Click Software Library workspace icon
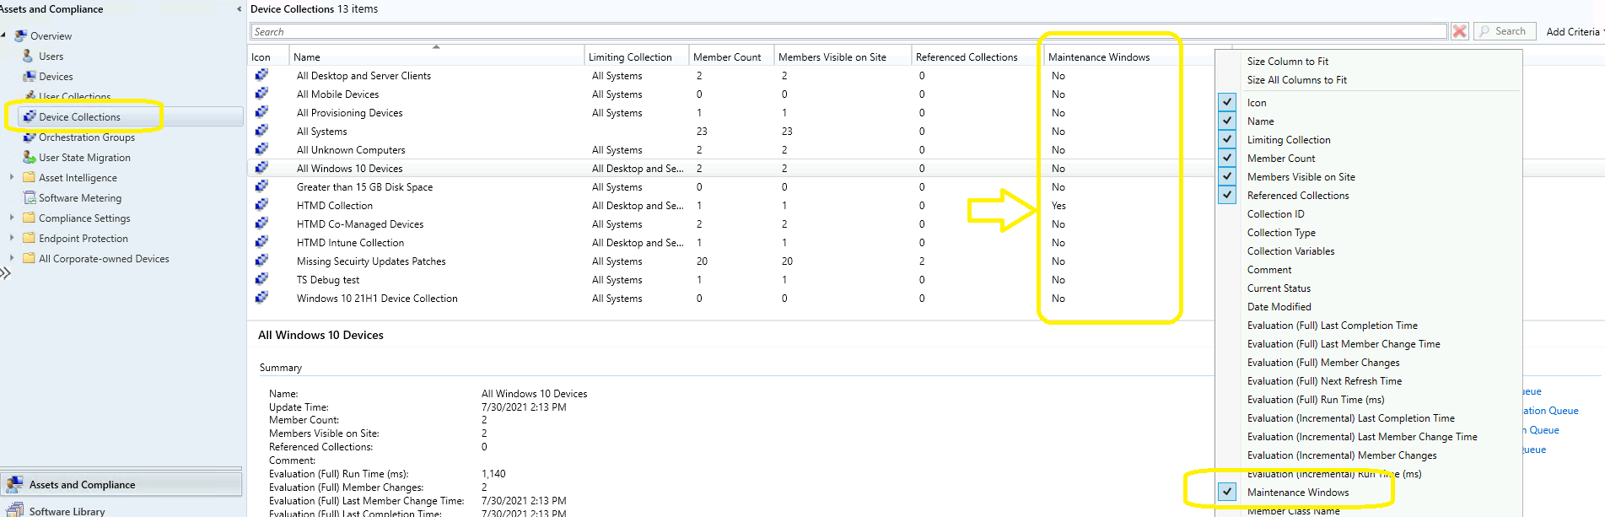Image resolution: width=1605 pixels, height=517 pixels. (14, 509)
